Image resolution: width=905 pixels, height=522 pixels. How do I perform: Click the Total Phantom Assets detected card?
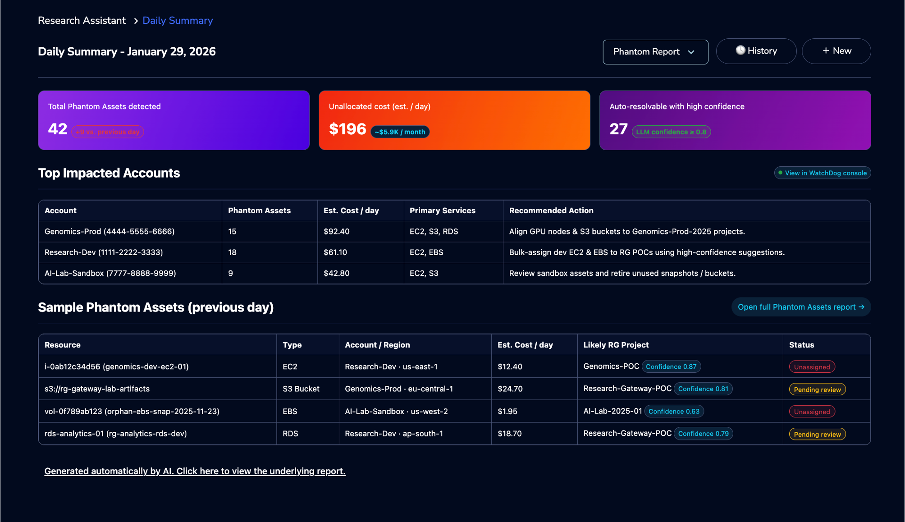click(174, 120)
